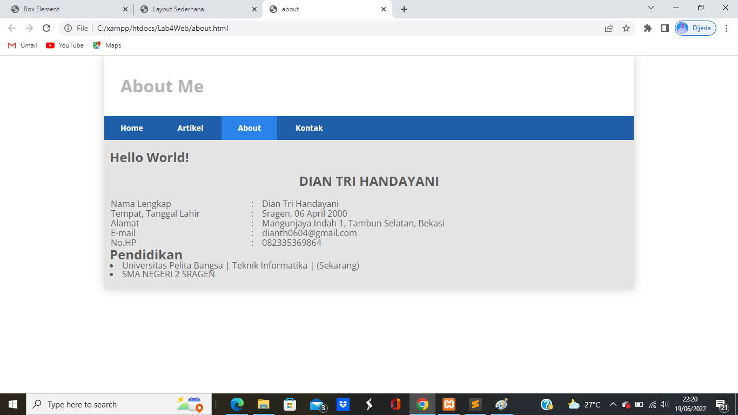Select the Kontak menu item
738x415 pixels.
tap(308, 128)
